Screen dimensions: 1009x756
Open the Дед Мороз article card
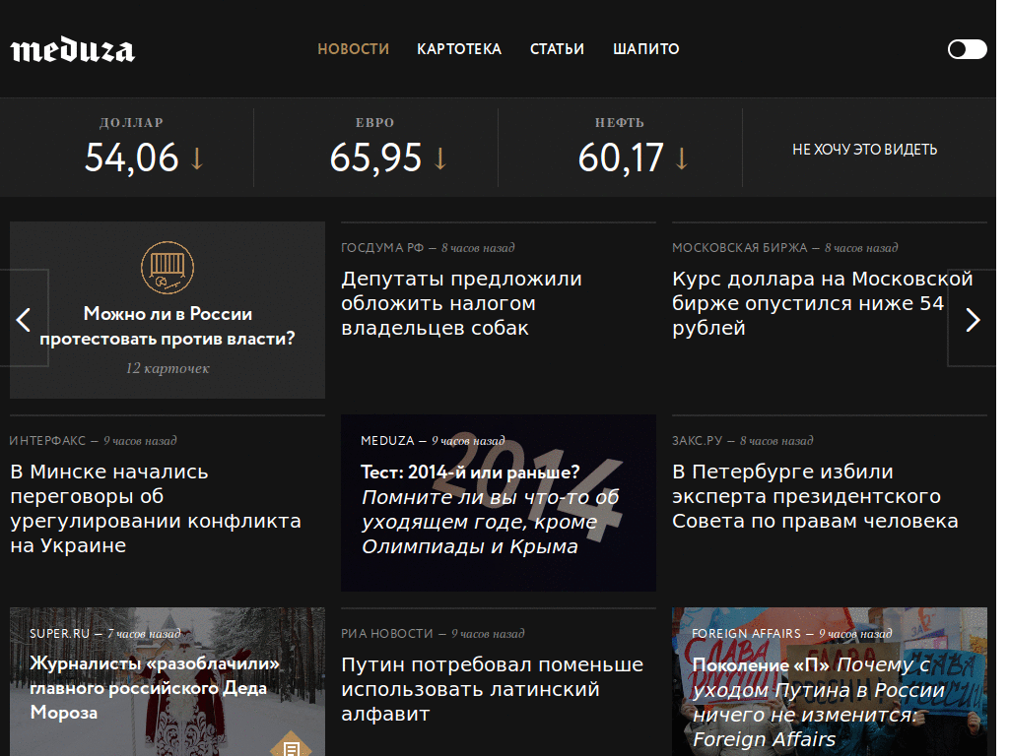pyautogui.click(x=168, y=681)
